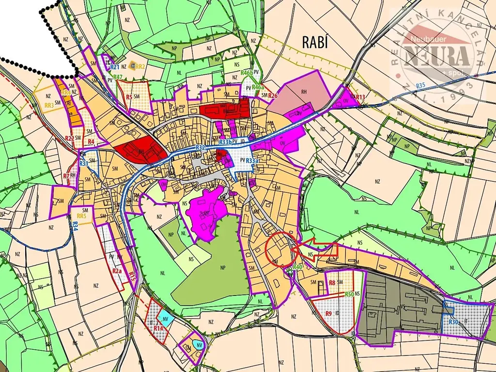
Task: Click the R2a zone label
Action: (x=117, y=271)
